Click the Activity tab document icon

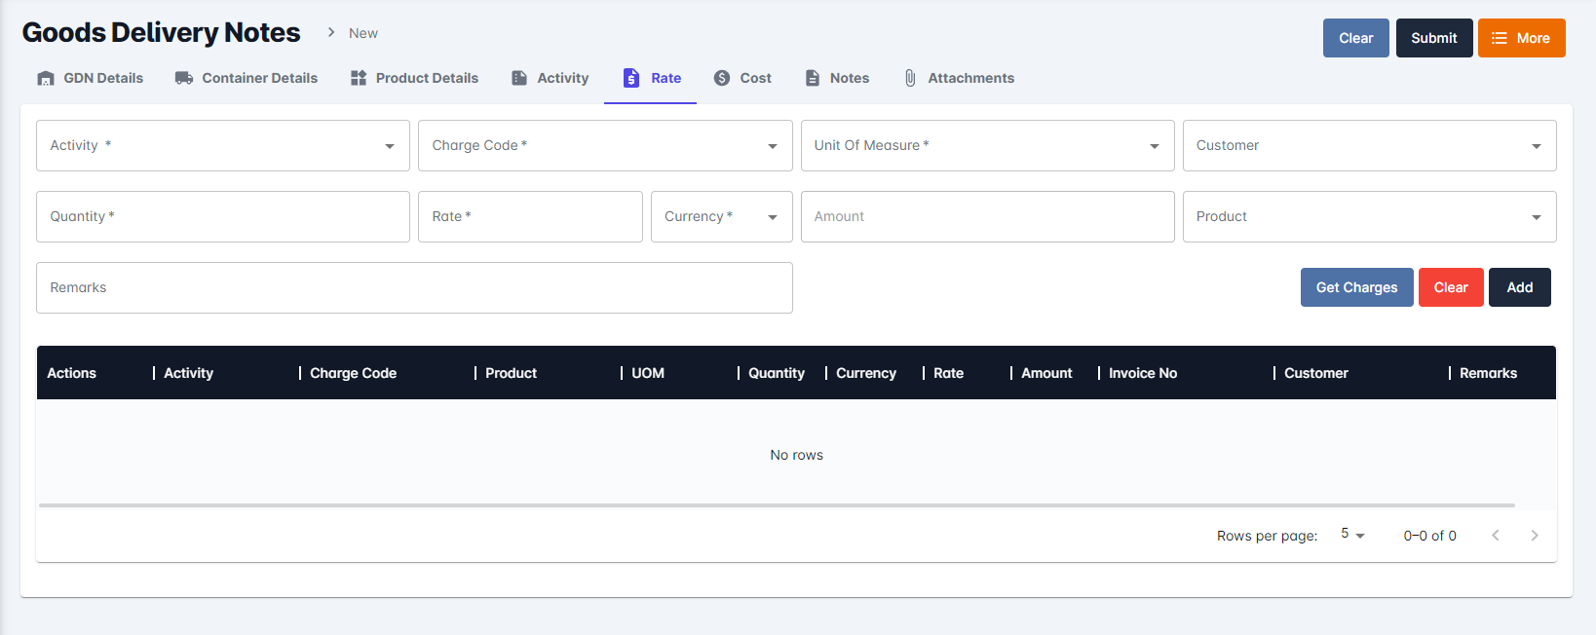pos(519,78)
